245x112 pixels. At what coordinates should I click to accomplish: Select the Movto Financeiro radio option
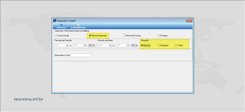point(98,36)
